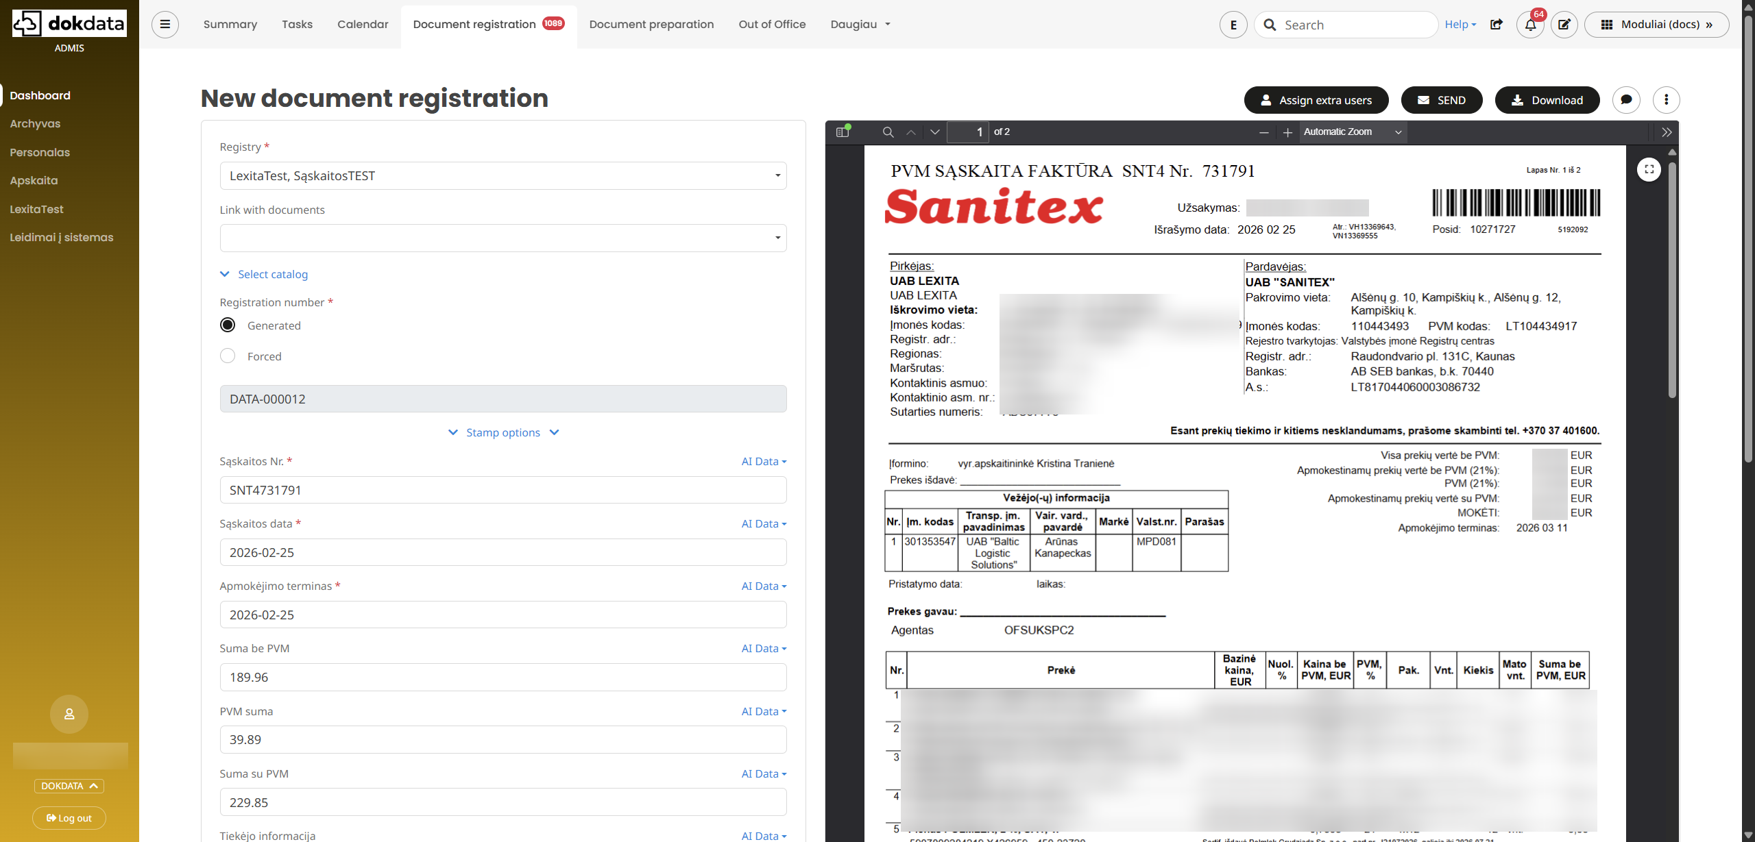Screen dimensions: 1755x842
Task: Click the Apmokėjimo terminas input field
Action: (503, 615)
